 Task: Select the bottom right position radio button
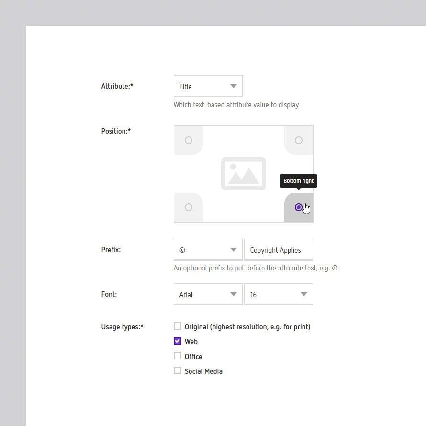(299, 207)
